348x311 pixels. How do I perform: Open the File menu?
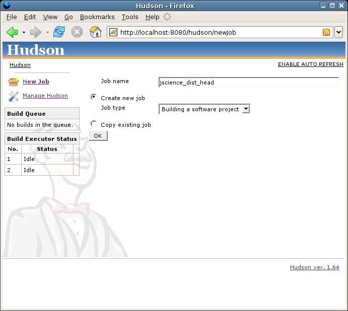[x=12, y=17]
